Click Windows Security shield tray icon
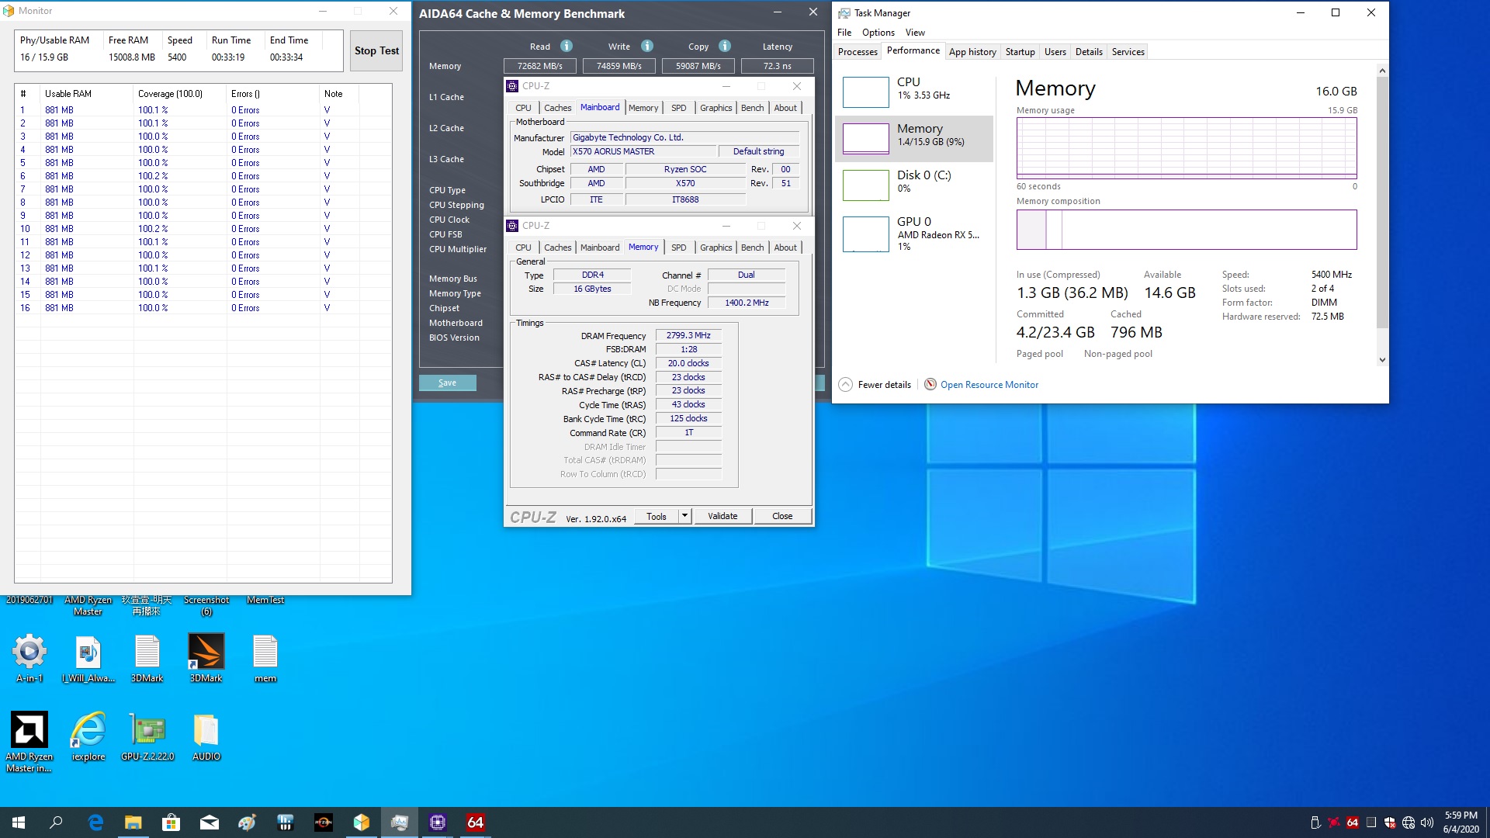1490x838 pixels. (x=1390, y=822)
